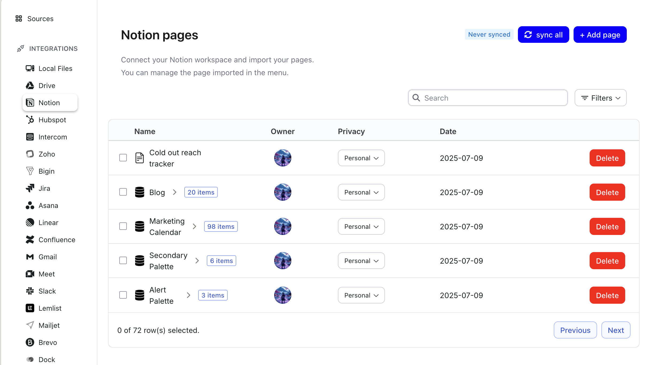The height and width of the screenshot is (365, 672).
Task: Open the Filters dropdown
Action: tap(600, 98)
